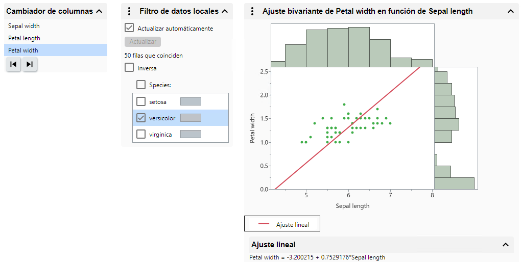Collapse Filtro de datos locales panel
This screenshot has width=522, height=262.
point(224,11)
